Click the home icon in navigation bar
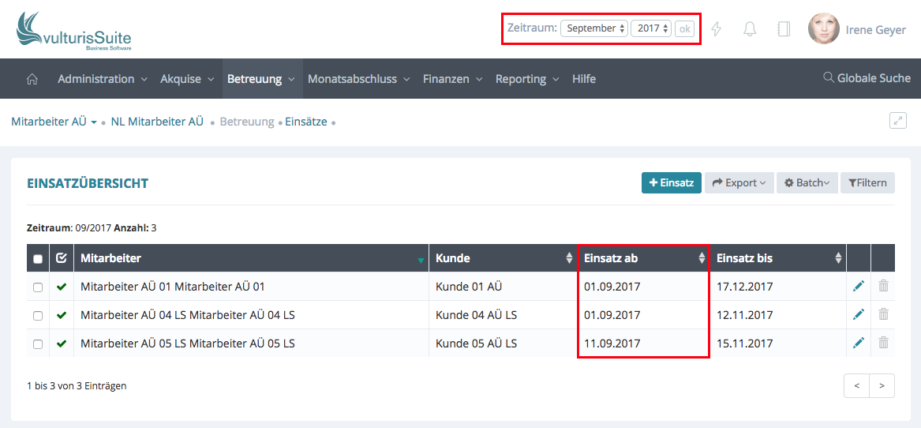The height and width of the screenshot is (428, 921). tap(32, 79)
